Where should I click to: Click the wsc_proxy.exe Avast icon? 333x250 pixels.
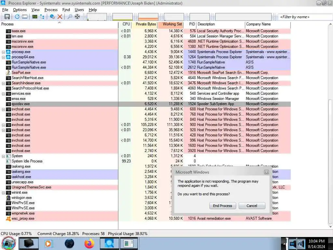point(8,218)
